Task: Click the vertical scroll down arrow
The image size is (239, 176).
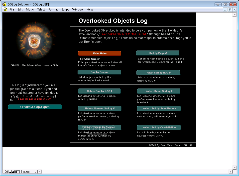Action: [235, 167]
